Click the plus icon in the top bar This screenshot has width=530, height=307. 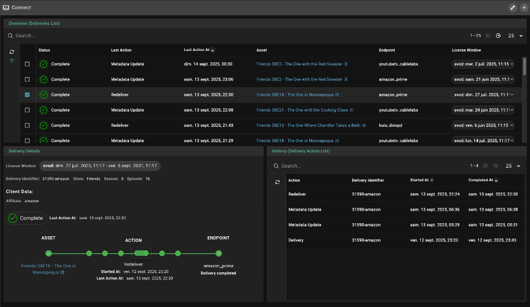point(523,7)
